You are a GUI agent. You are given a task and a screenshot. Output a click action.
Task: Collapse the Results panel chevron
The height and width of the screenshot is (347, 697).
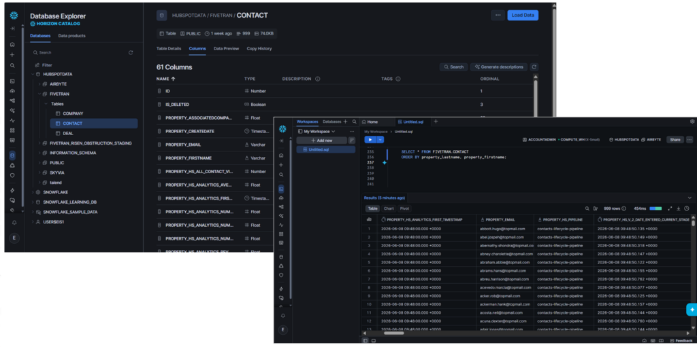pyautogui.click(x=690, y=198)
